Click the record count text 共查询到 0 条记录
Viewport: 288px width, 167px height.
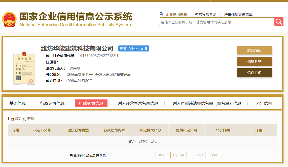point(83,155)
